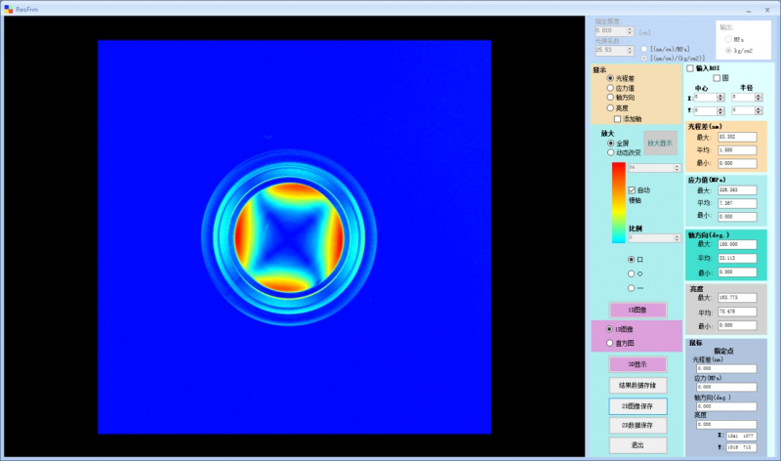The image size is (781, 461).
Task: Check the 输入ROI checkbox
Action: click(x=690, y=68)
